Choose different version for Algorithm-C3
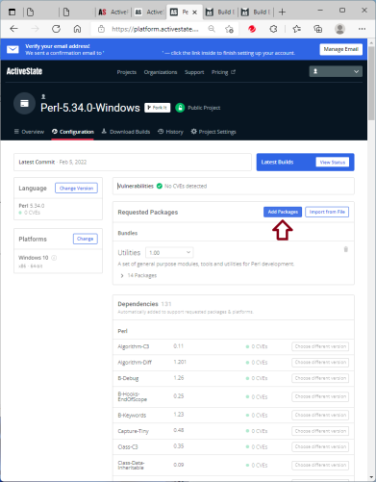This screenshot has width=376, height=482. coord(320,346)
